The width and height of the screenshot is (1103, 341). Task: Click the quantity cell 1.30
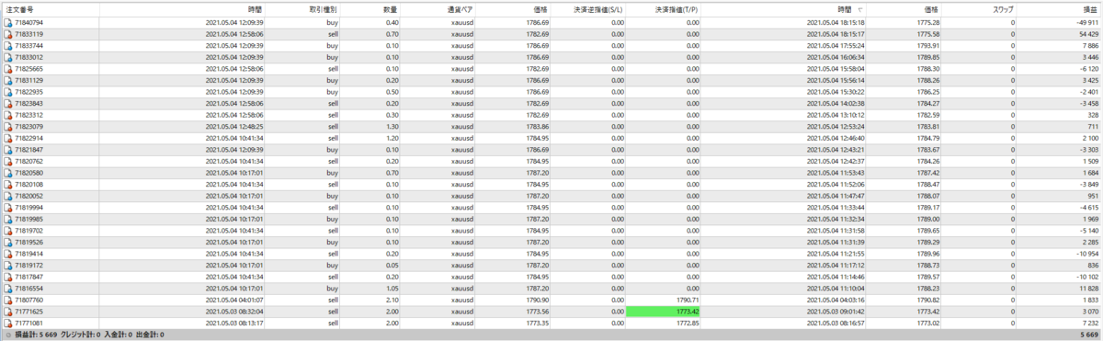tap(392, 128)
